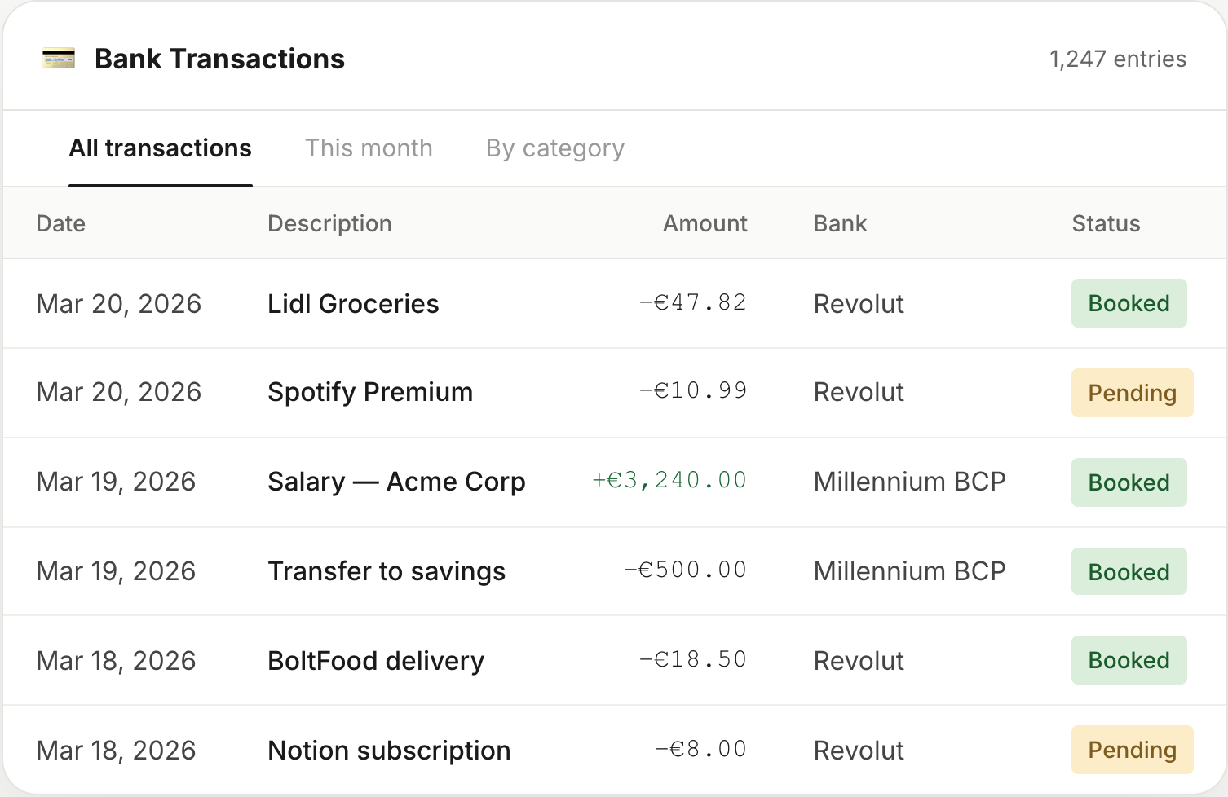1228x797 pixels.
Task: Click Revolut on the Spotify Premium row
Action: coord(858,392)
